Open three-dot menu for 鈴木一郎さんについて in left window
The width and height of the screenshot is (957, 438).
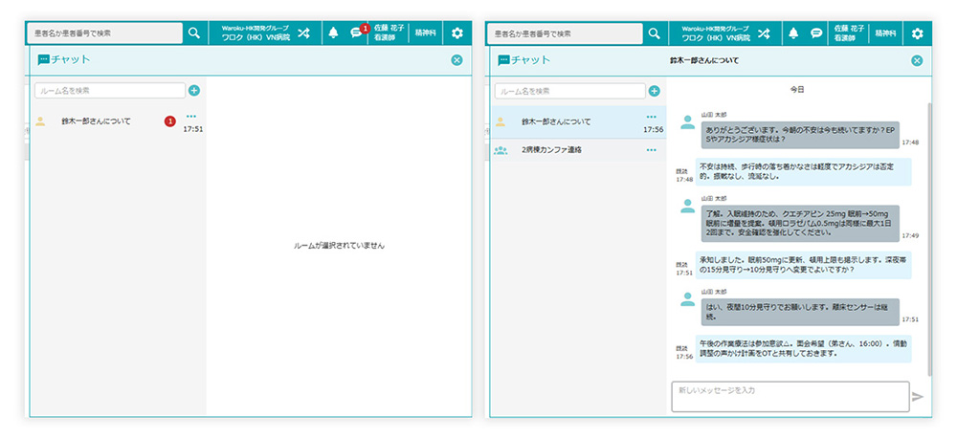(x=191, y=116)
